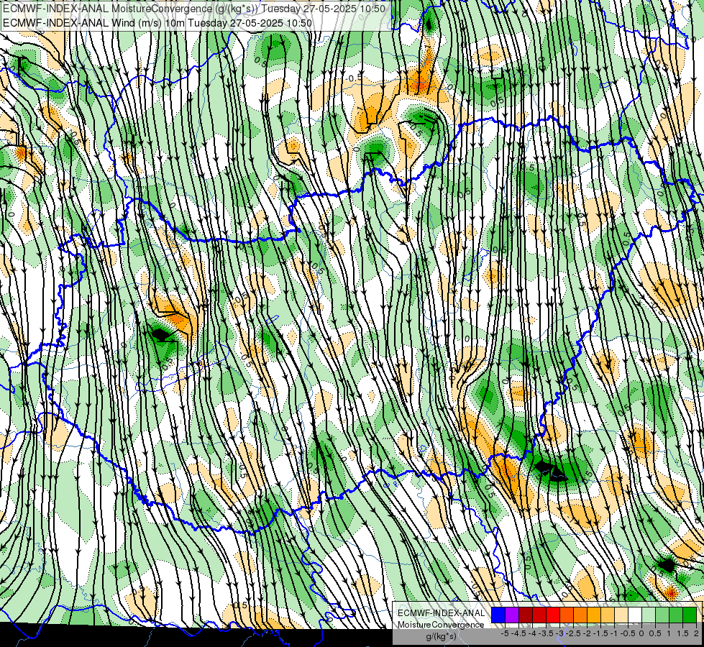The width and height of the screenshot is (704, 647).
Task: Select the green swatch between 1 and 1.5
Action: click(676, 615)
